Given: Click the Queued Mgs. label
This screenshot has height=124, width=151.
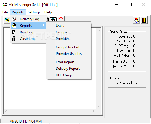Looking at the screenshot, I should click(122, 66).
